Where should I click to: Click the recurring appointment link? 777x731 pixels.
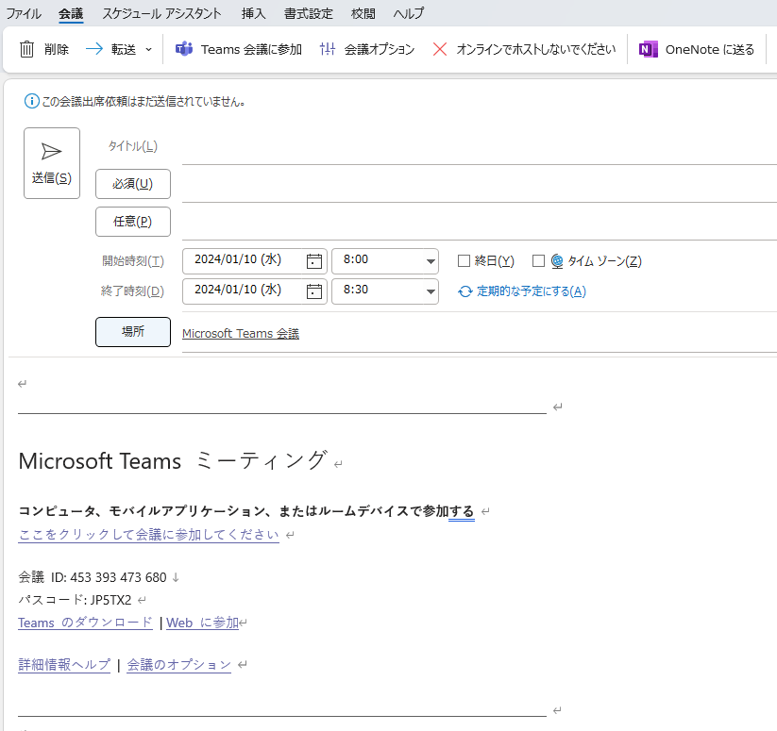pyautogui.click(x=522, y=291)
